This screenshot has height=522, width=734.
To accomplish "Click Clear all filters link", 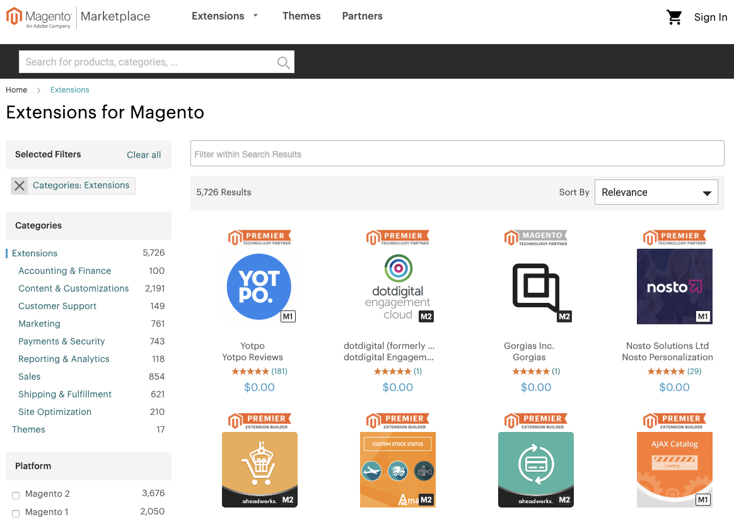I will click(144, 155).
